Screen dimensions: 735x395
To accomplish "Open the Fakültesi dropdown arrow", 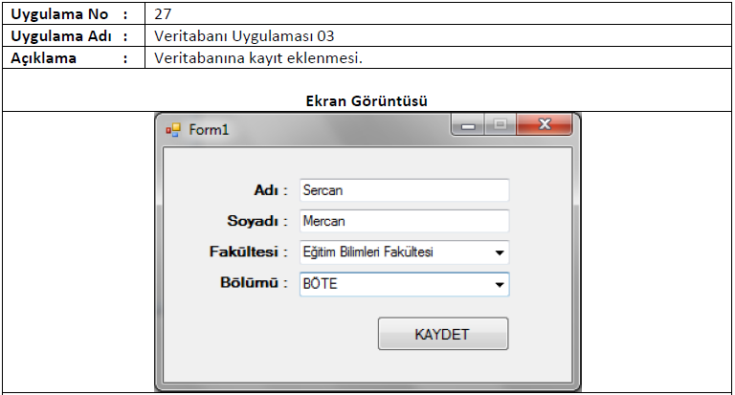I will [500, 252].
